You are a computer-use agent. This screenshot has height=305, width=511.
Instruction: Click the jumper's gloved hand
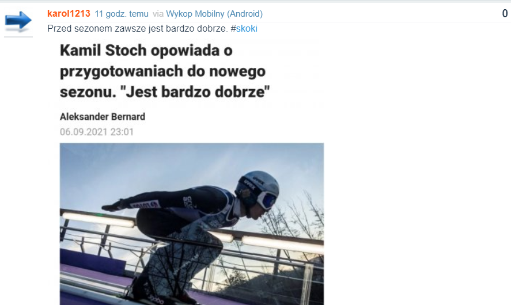pyautogui.click(x=113, y=206)
